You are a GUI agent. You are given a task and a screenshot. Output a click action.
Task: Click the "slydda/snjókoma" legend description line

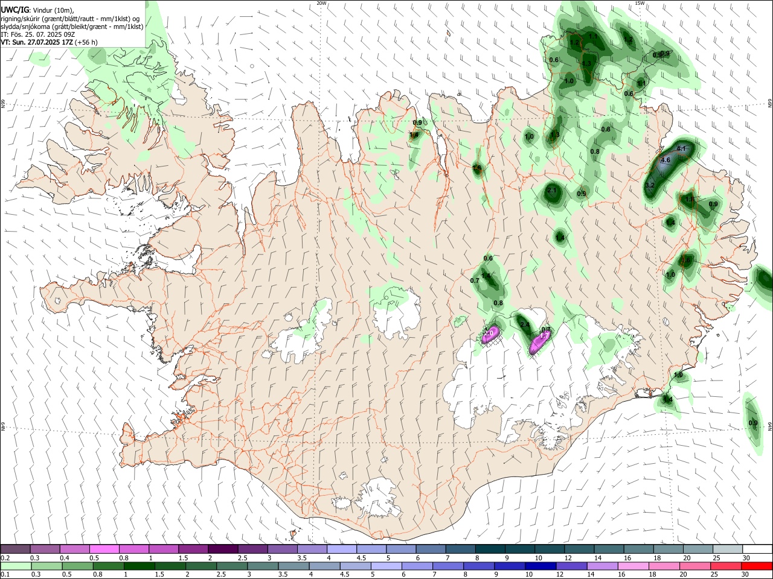pyautogui.click(x=72, y=27)
